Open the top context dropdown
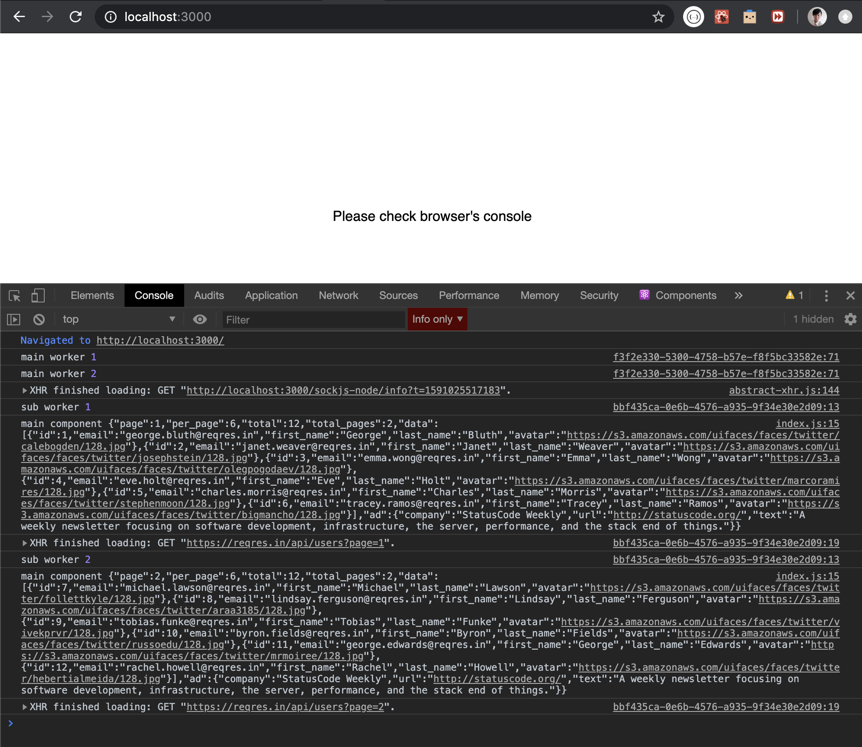This screenshot has height=747, width=862. click(118, 320)
